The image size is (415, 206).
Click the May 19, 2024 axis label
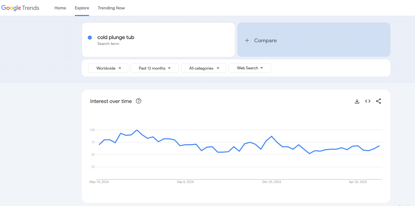(x=99, y=182)
